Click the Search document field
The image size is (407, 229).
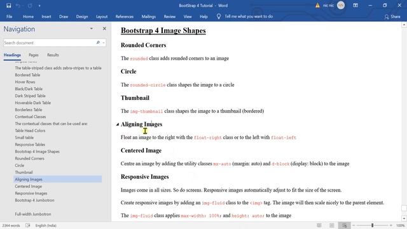point(50,43)
